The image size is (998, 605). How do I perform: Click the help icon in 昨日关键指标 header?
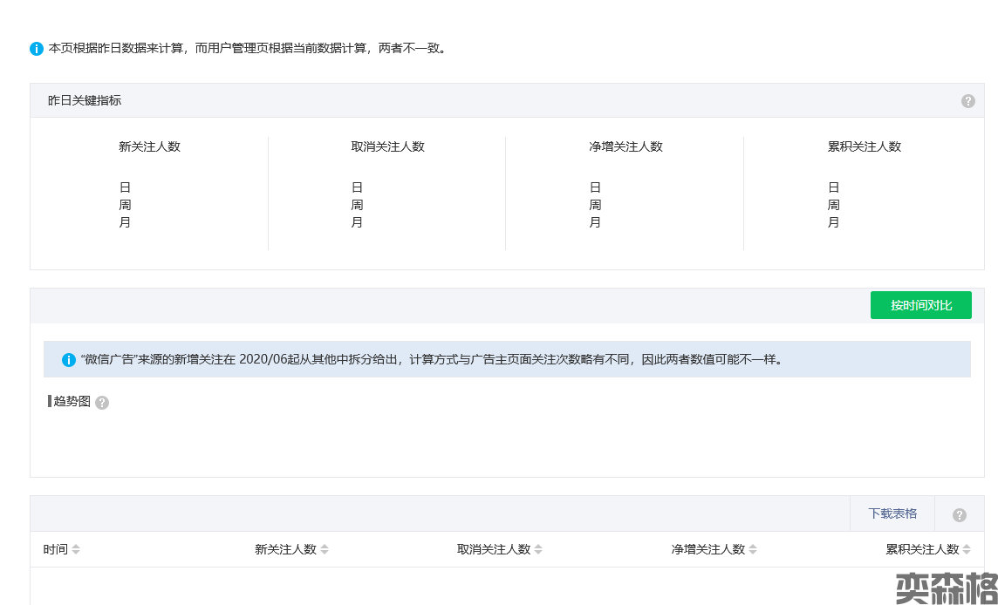tap(967, 101)
